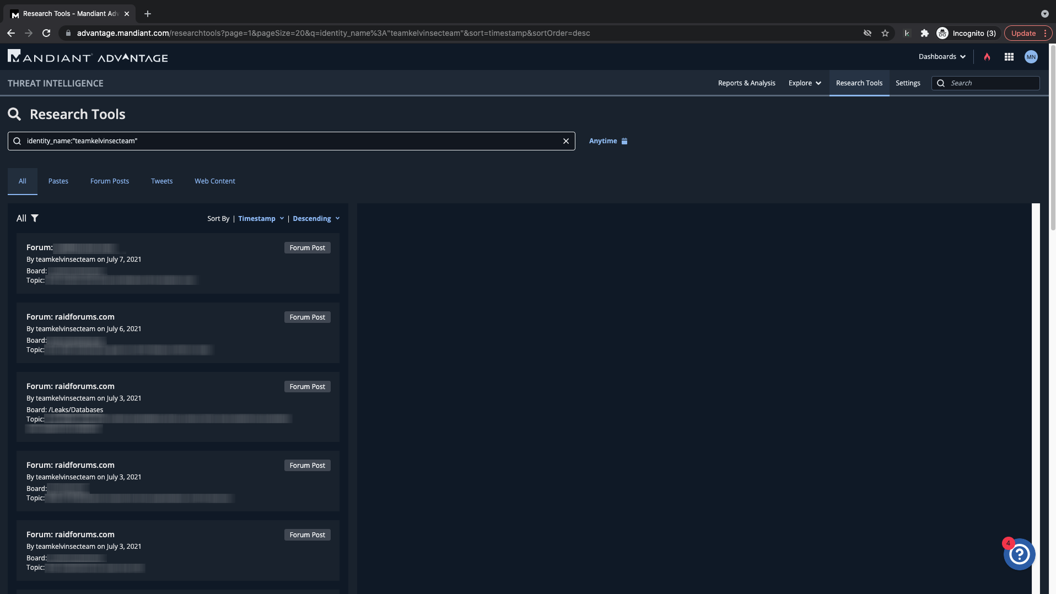This screenshot has width=1056, height=594.
Task: Click the browser Update button
Action: (x=1023, y=33)
